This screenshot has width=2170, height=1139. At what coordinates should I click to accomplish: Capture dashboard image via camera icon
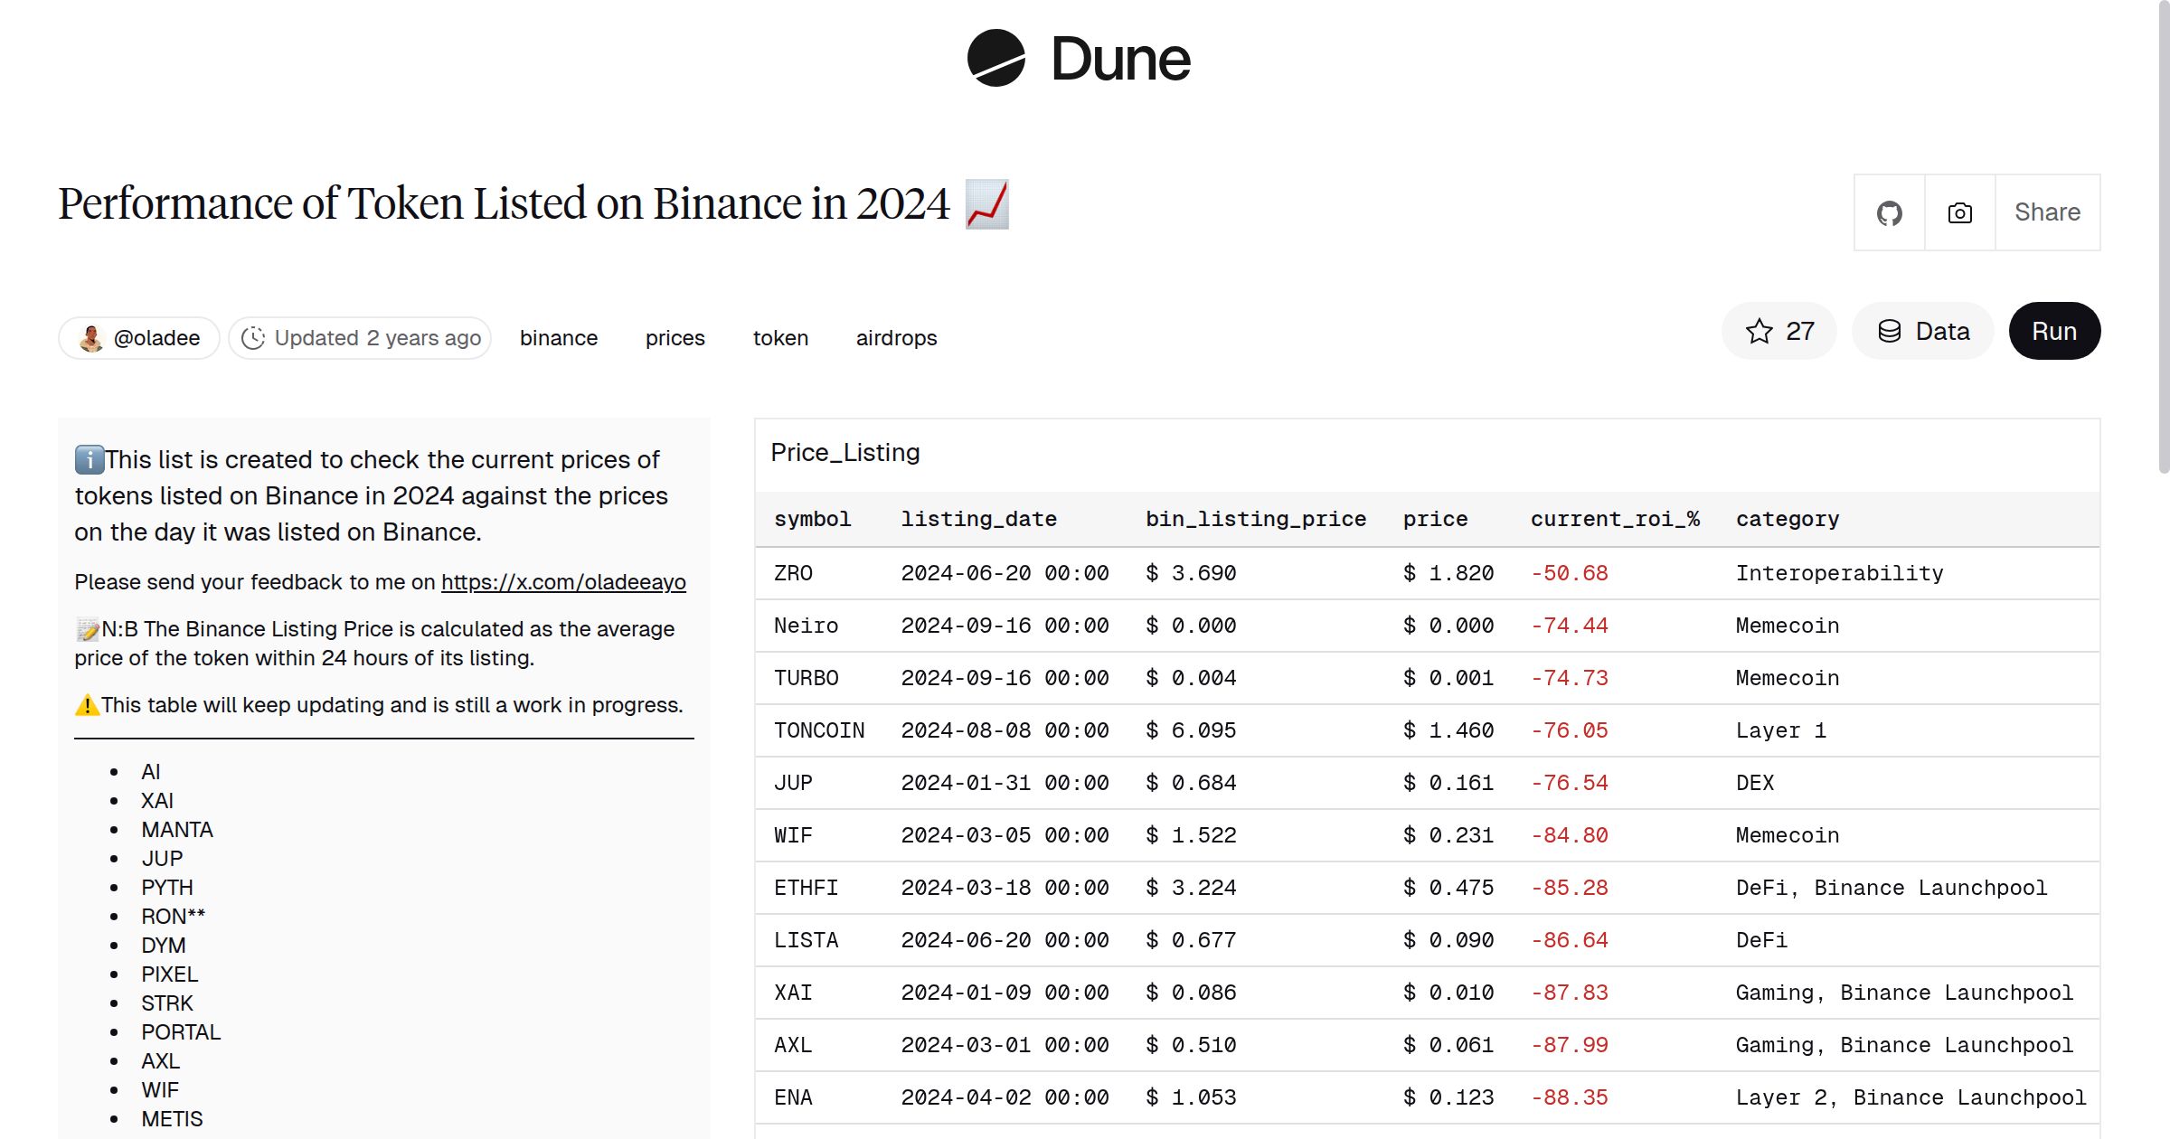1958,212
